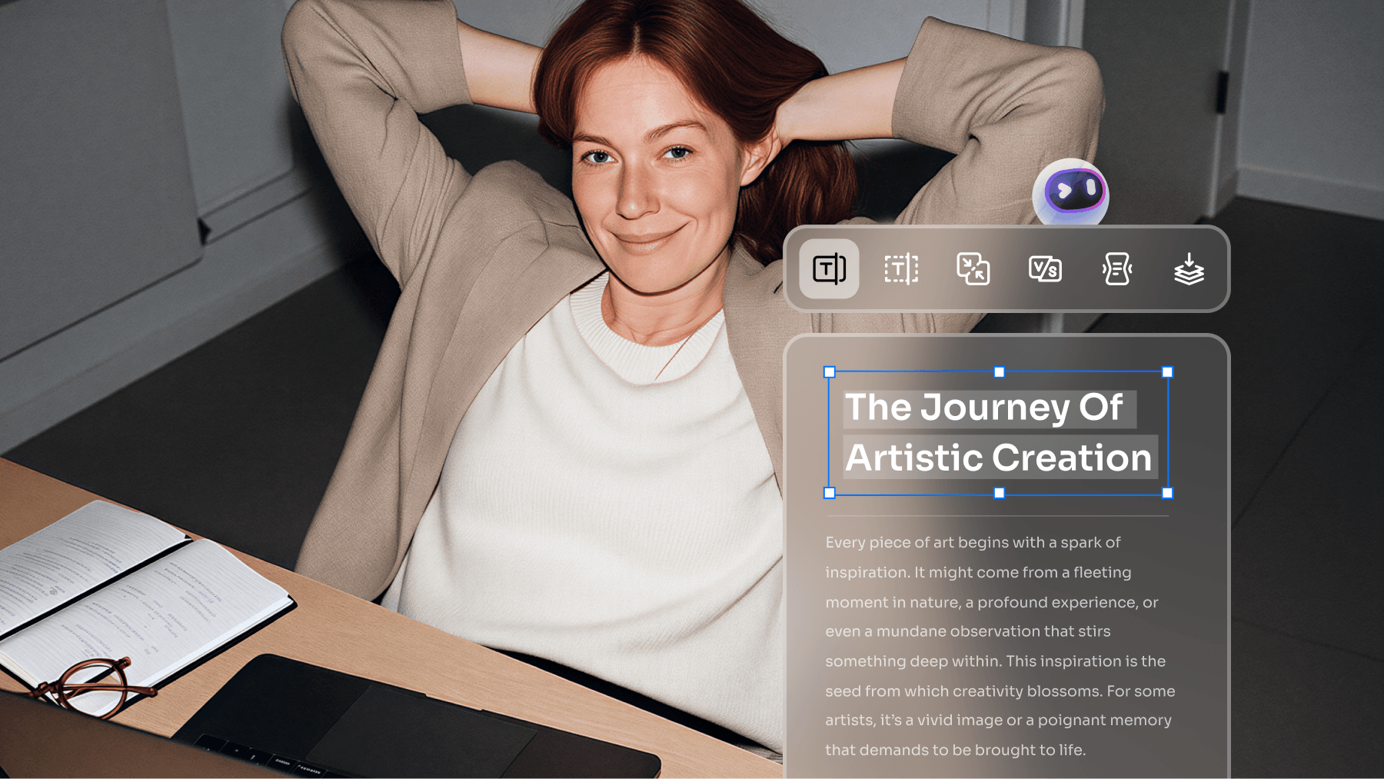This screenshot has height=779, width=1384.
Task: Click the "The Journey Of" heading line
Action: (984, 407)
